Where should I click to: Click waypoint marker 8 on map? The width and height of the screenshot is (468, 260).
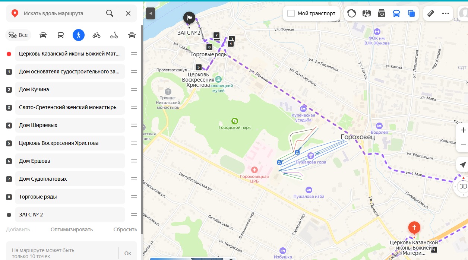pyautogui.click(x=209, y=47)
